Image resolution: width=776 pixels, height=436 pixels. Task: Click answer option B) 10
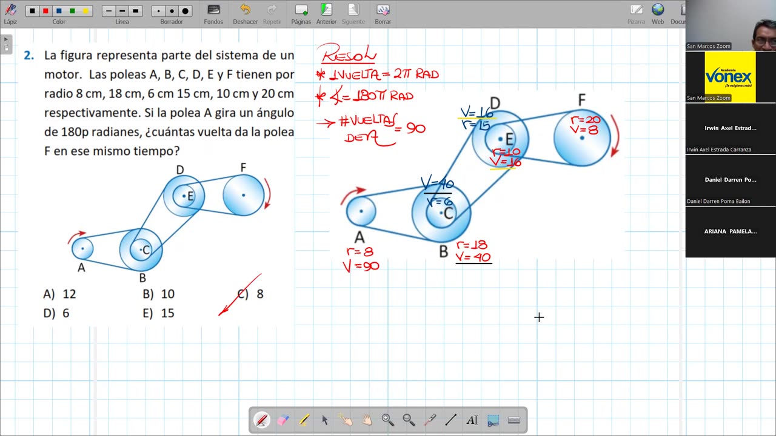(159, 294)
